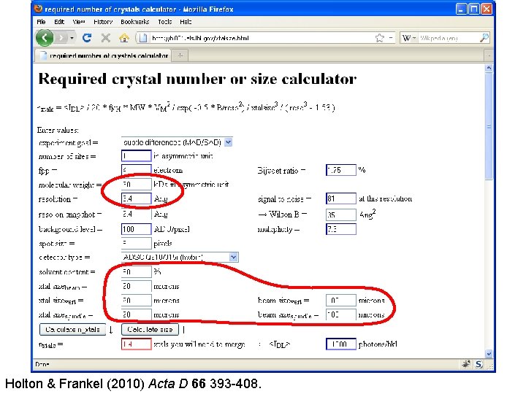This screenshot has width=526, height=394.
Task: Click the beam size spindle field
Action: (341, 314)
